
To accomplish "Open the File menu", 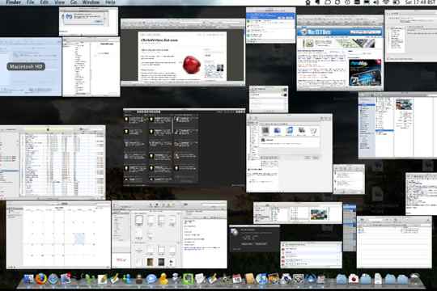I will point(31,2).
